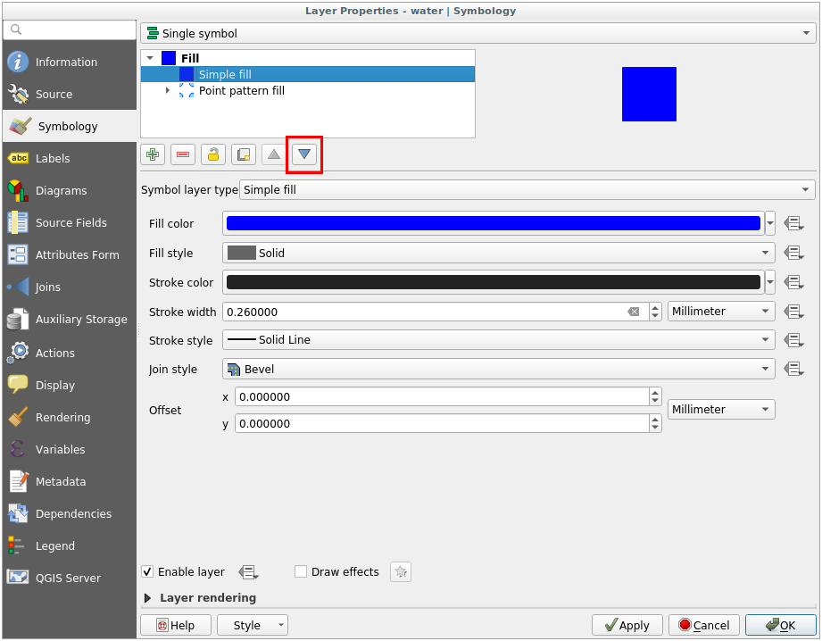Click the blue Fill color swatch

pyautogui.click(x=493, y=223)
